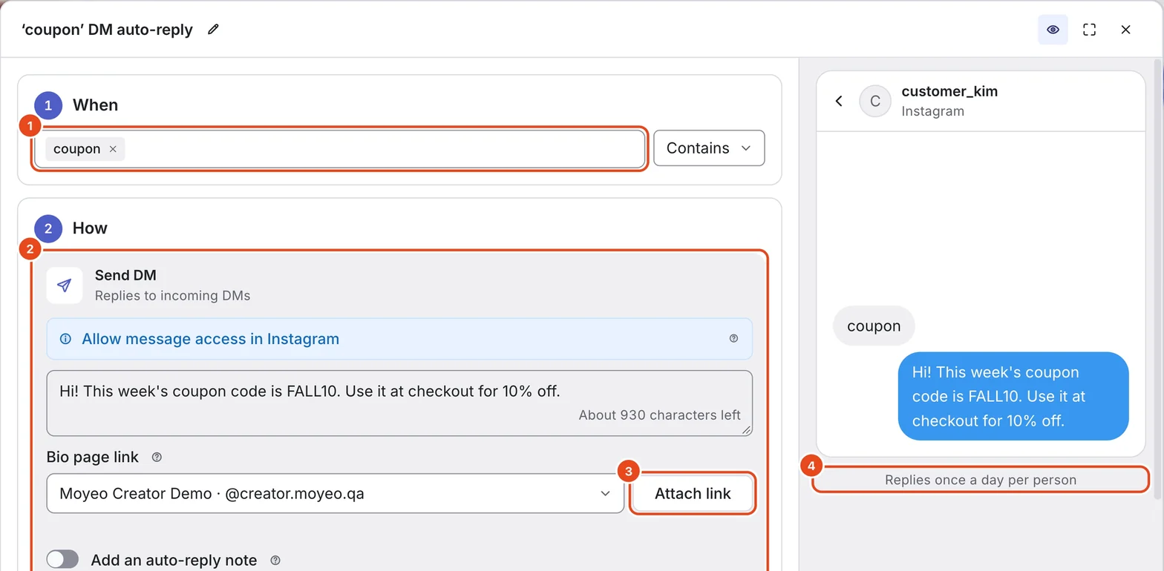Click the Send DM paper plane icon
This screenshot has width=1164, height=571.
[x=65, y=285]
